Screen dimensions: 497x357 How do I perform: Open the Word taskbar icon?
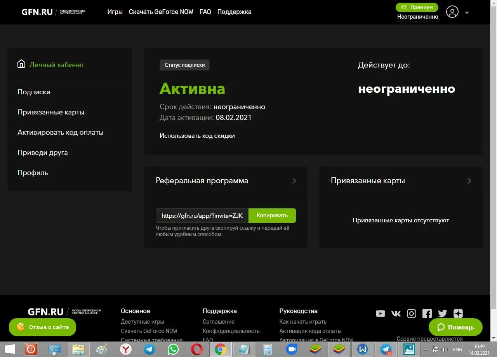pos(362,349)
